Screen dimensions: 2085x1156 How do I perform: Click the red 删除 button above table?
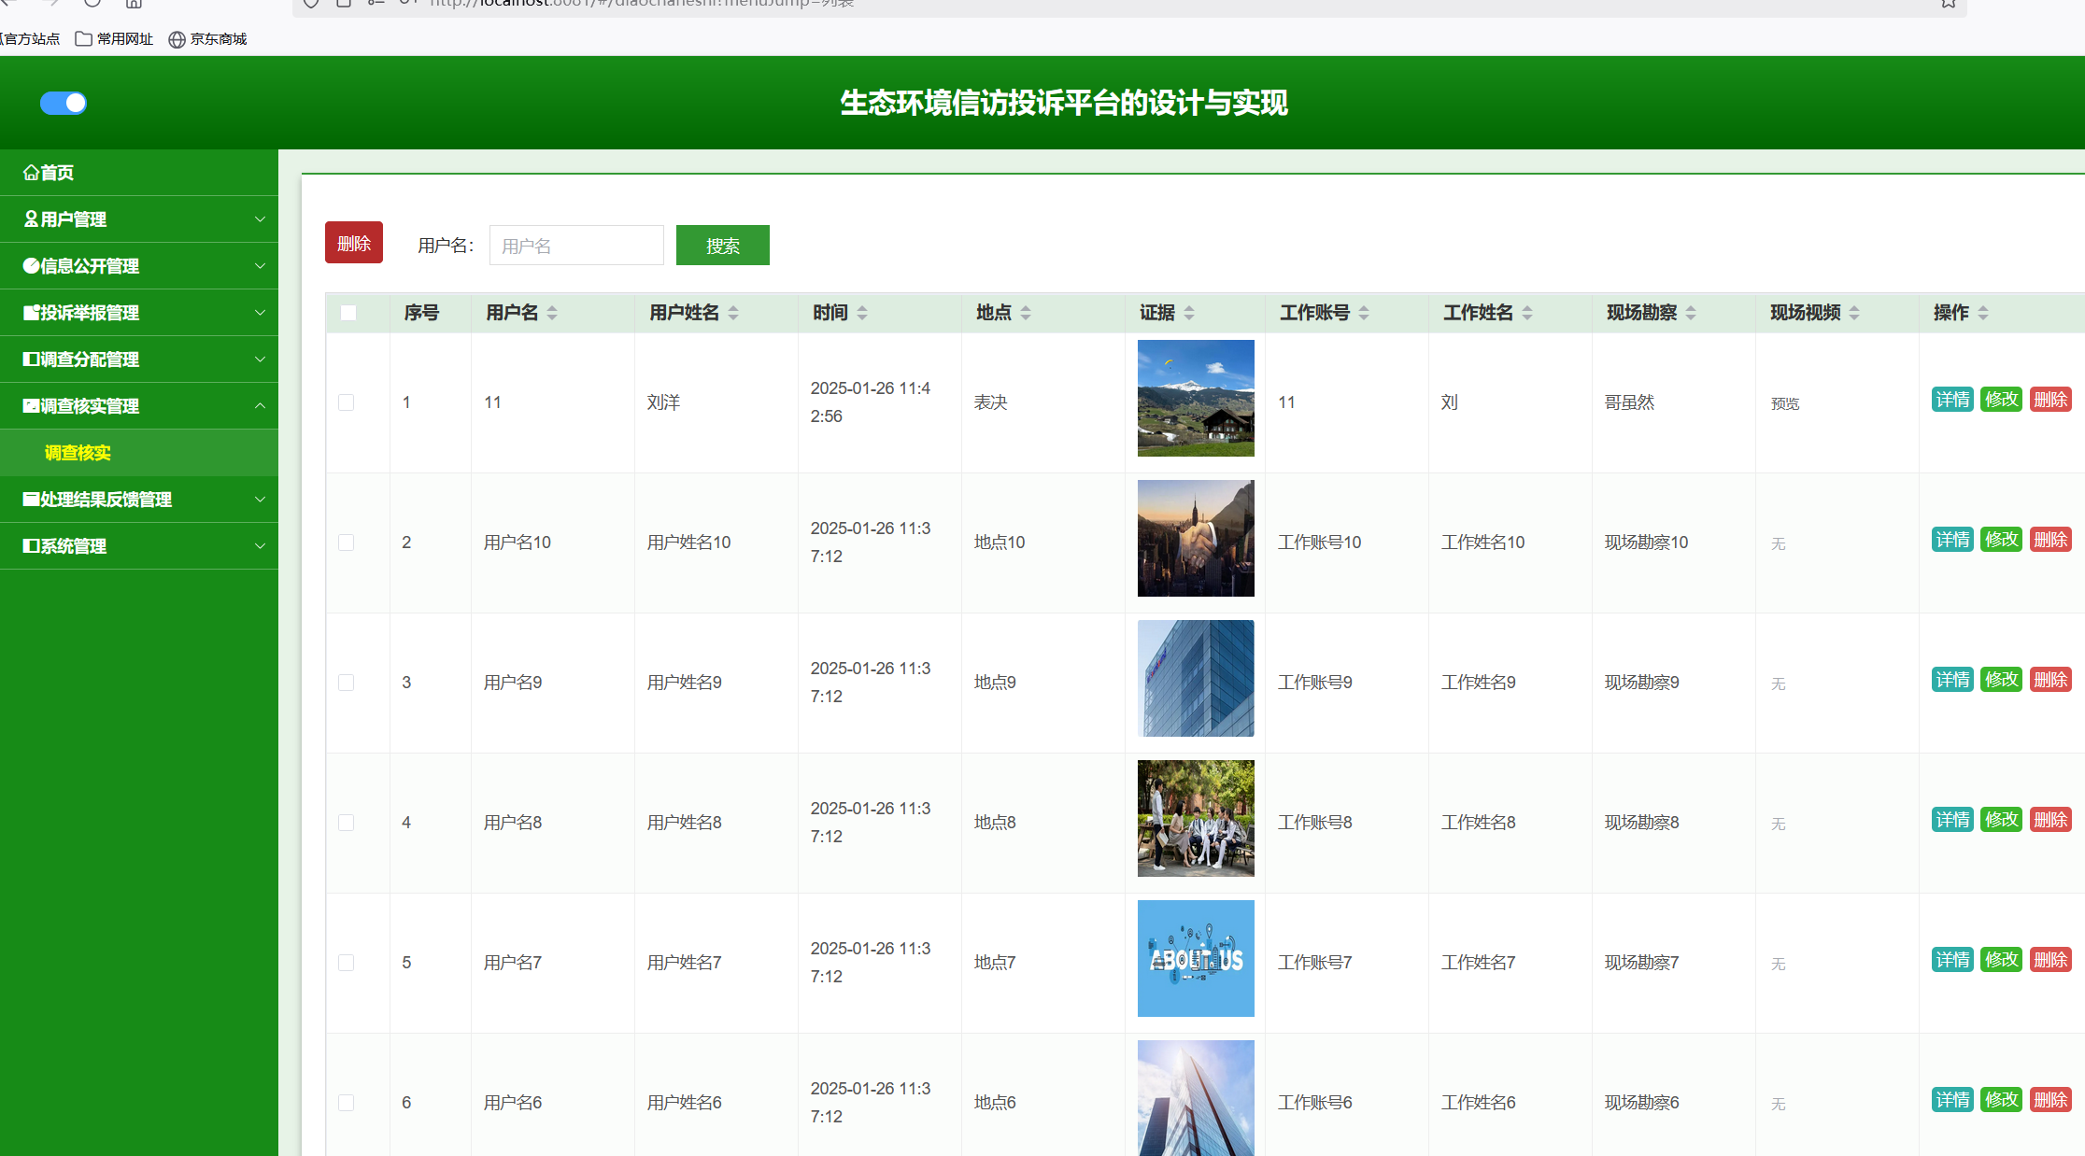tap(354, 243)
